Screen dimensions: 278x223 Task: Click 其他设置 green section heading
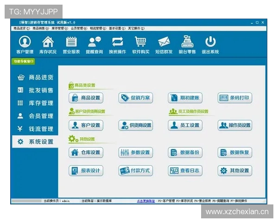click(x=87, y=139)
